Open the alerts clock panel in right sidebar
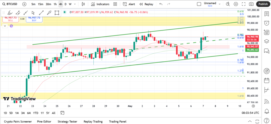 point(267,23)
